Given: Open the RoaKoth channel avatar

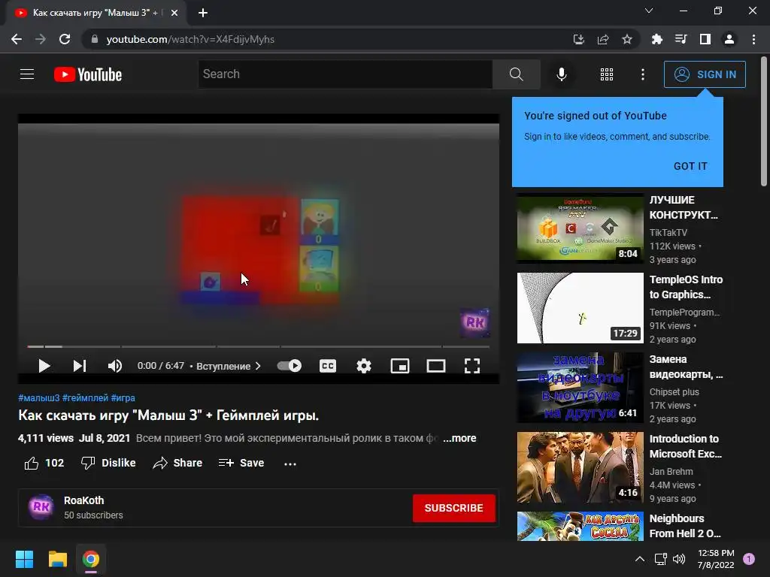Looking at the screenshot, I should coord(41,507).
